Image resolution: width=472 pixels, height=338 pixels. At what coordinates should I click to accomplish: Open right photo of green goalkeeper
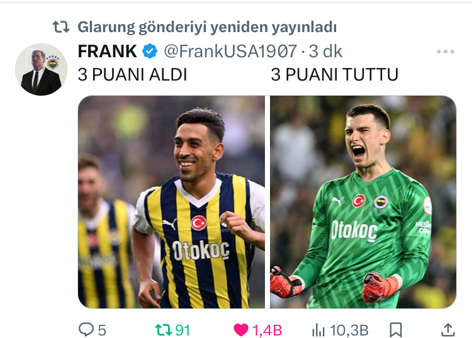363,202
